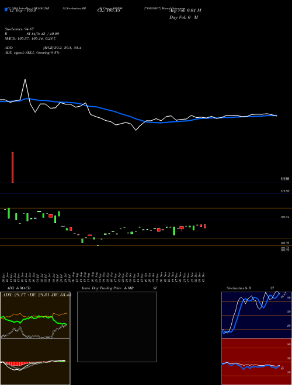Click the 101.73 price axis label
The image size is (292, 385).
285,243
